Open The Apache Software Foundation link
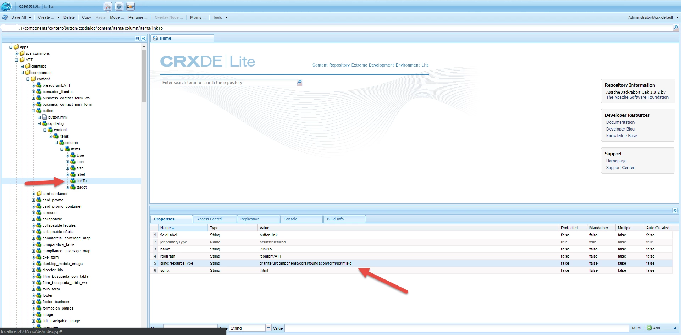Viewport: 681px width, 335px height. pyautogui.click(x=637, y=97)
